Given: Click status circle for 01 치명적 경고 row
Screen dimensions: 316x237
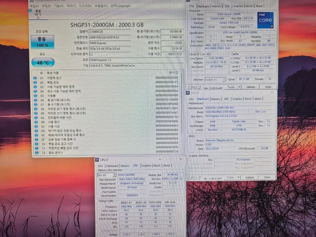Looking at the screenshot, I should coord(35,78).
